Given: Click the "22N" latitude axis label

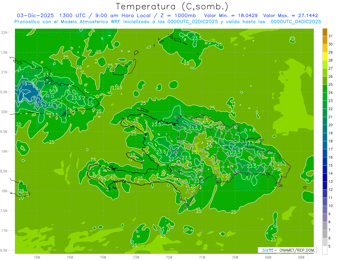Looking at the screenshot, I should coord(4,32).
